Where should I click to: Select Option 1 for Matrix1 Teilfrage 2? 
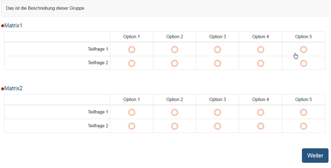pos(132,63)
